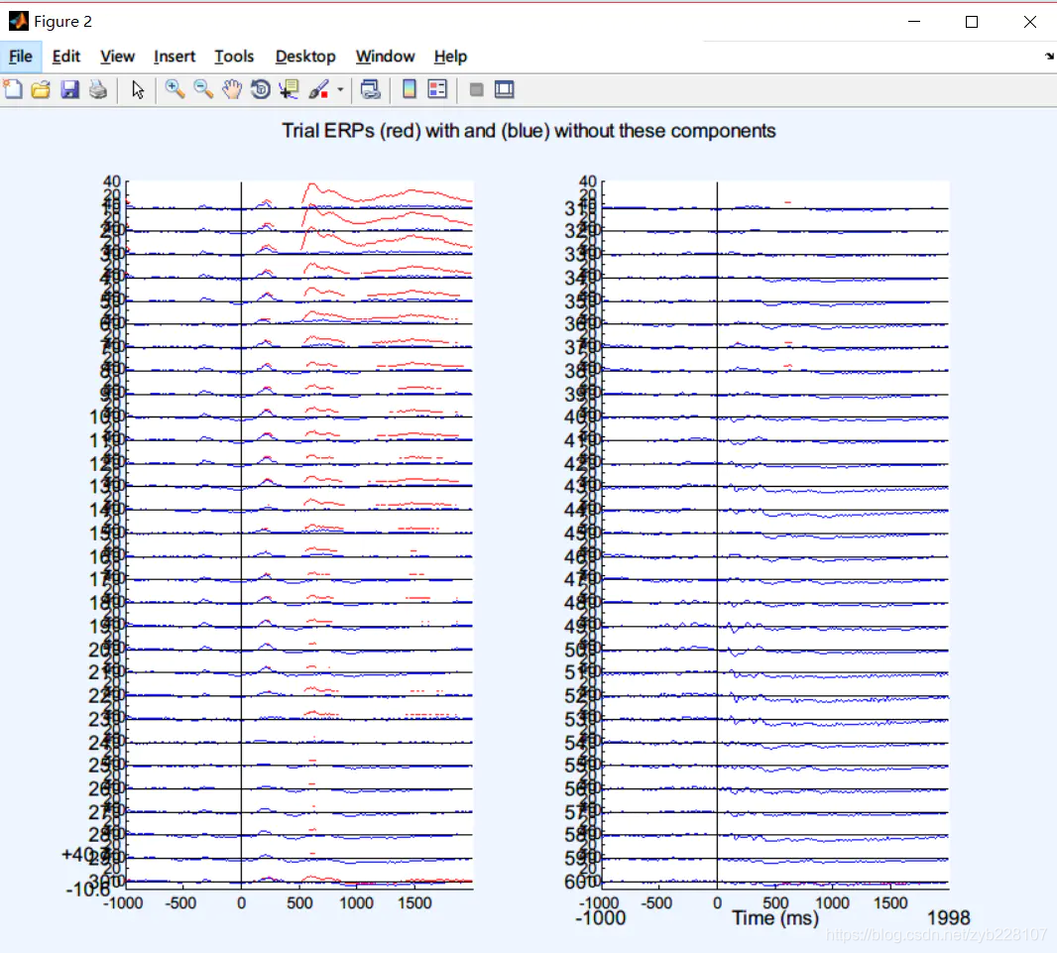Insert a Colorbar from the toolbar
Screen dimensions: 1057x953
(x=410, y=89)
